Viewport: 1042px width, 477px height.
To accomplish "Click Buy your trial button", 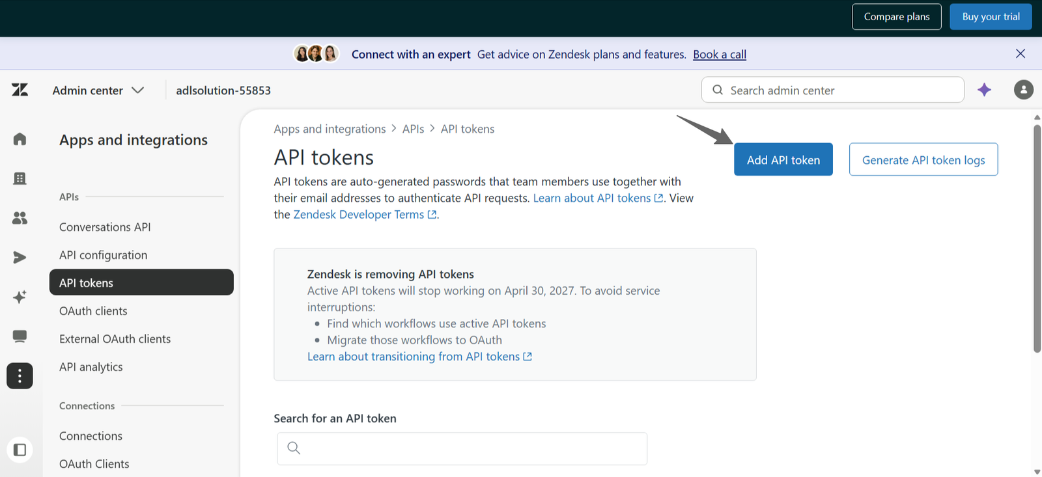I will pyautogui.click(x=991, y=17).
